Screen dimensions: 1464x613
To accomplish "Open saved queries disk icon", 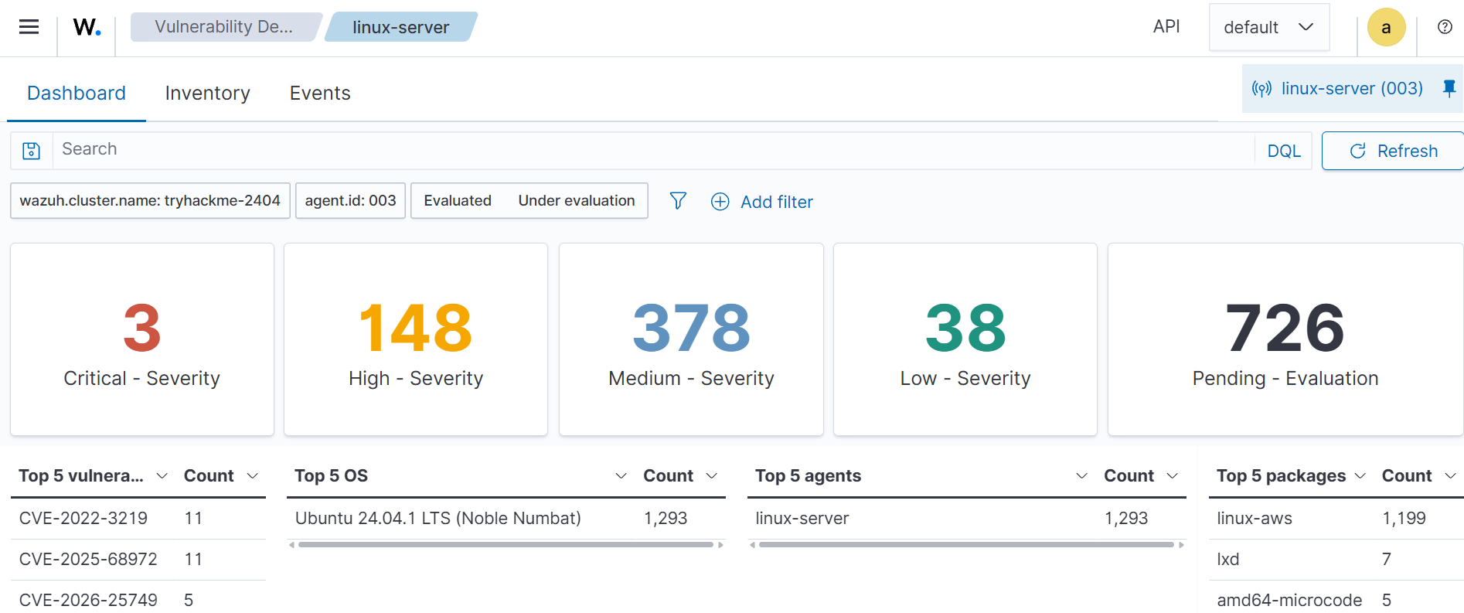I will (32, 151).
